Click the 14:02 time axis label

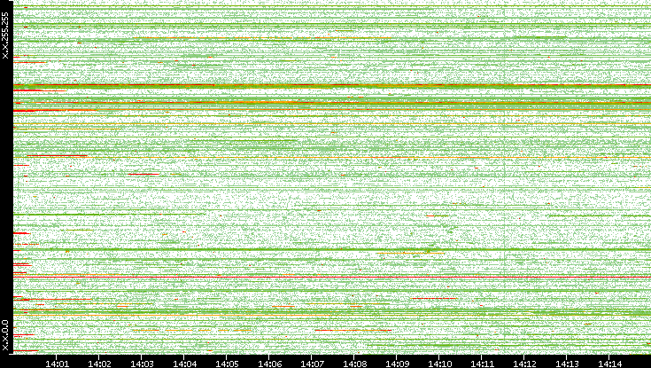point(99,364)
